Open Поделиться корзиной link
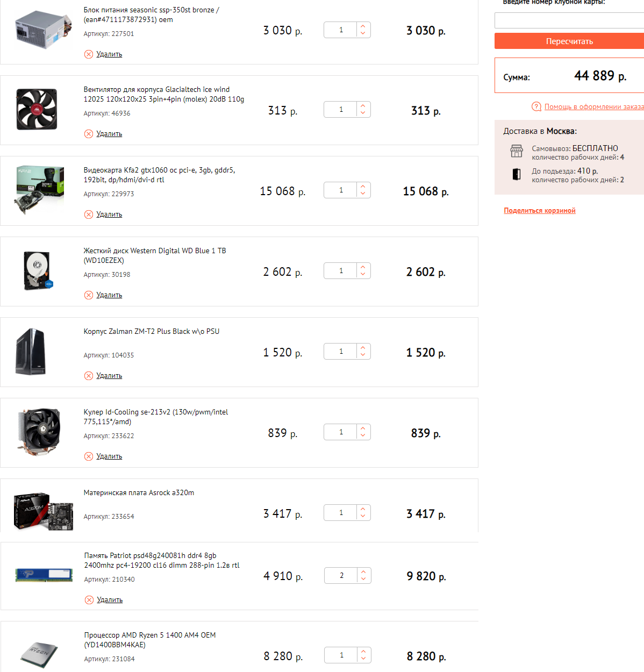644x672 pixels. (540, 211)
